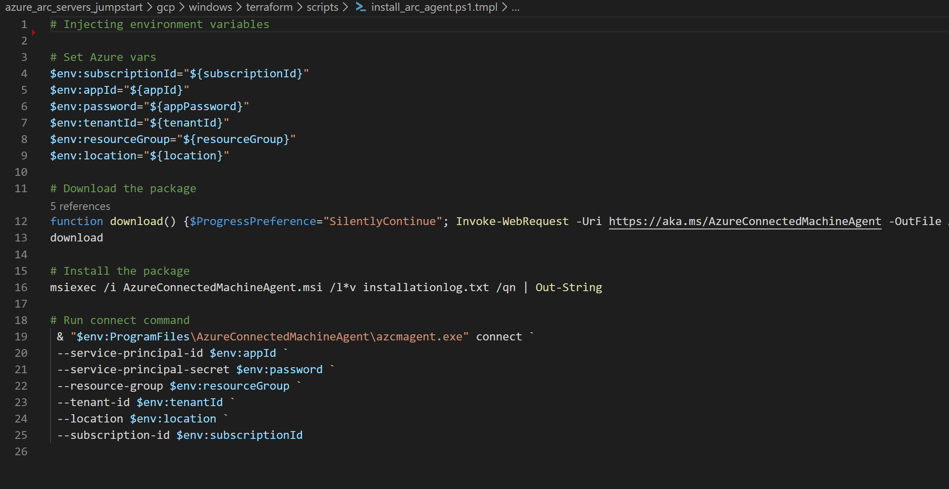The height and width of the screenshot is (489, 949).
Task: Click $ProgressPreference variable on line 12
Action: click(x=253, y=221)
